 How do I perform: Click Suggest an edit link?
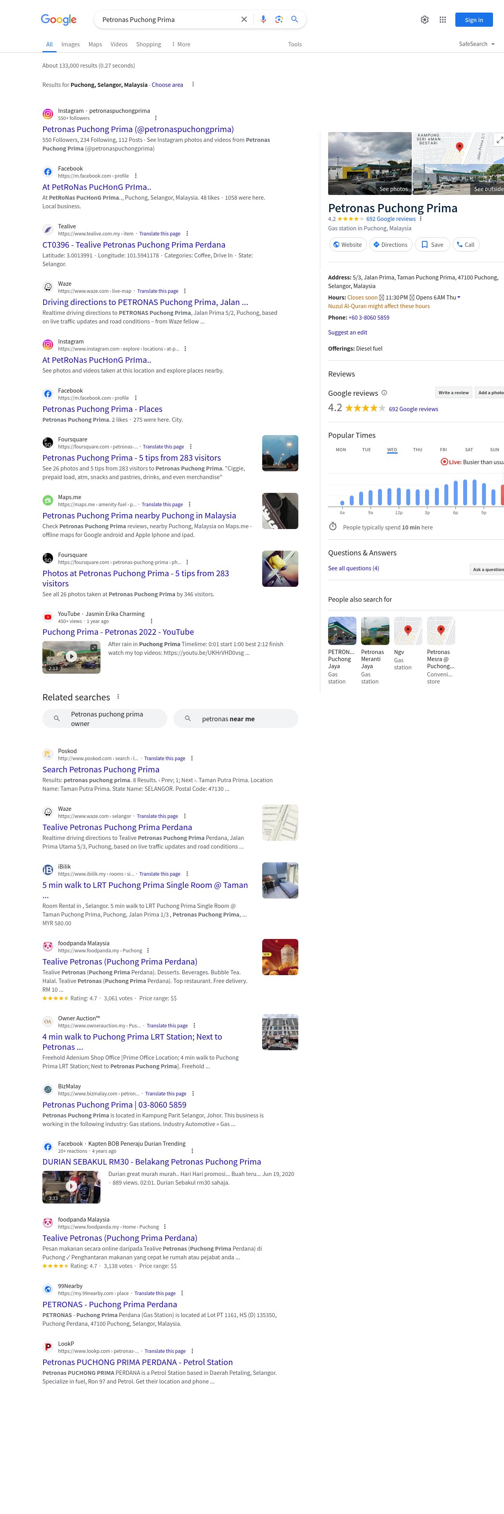click(347, 333)
